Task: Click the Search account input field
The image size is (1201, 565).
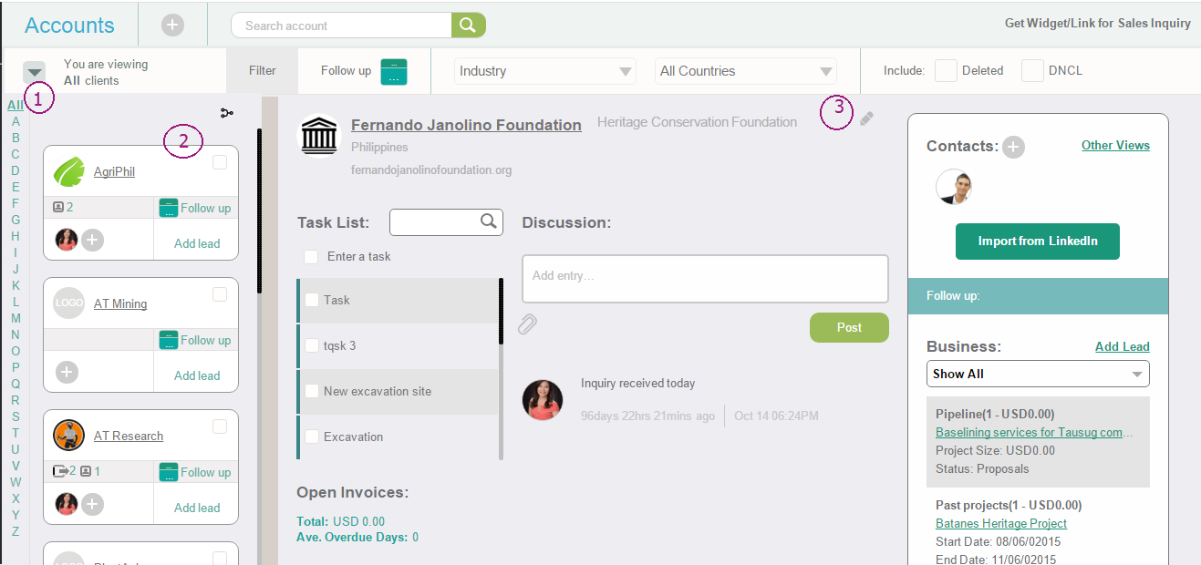Action: click(x=342, y=26)
